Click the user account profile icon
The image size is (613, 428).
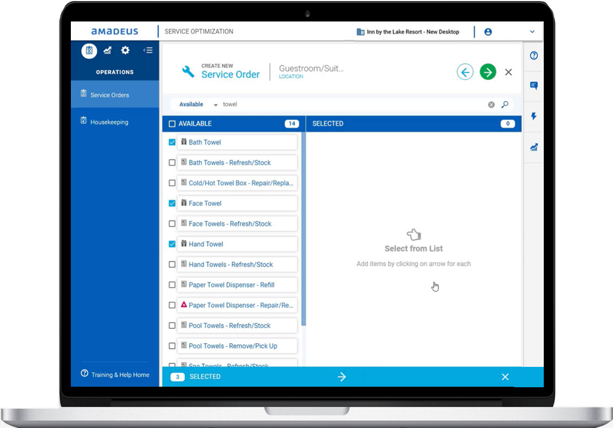(x=488, y=32)
